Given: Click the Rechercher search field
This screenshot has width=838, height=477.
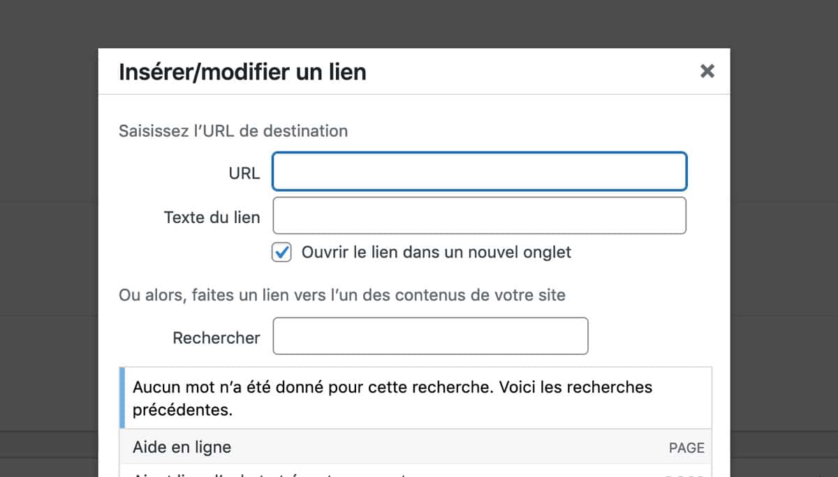Looking at the screenshot, I should click(430, 336).
